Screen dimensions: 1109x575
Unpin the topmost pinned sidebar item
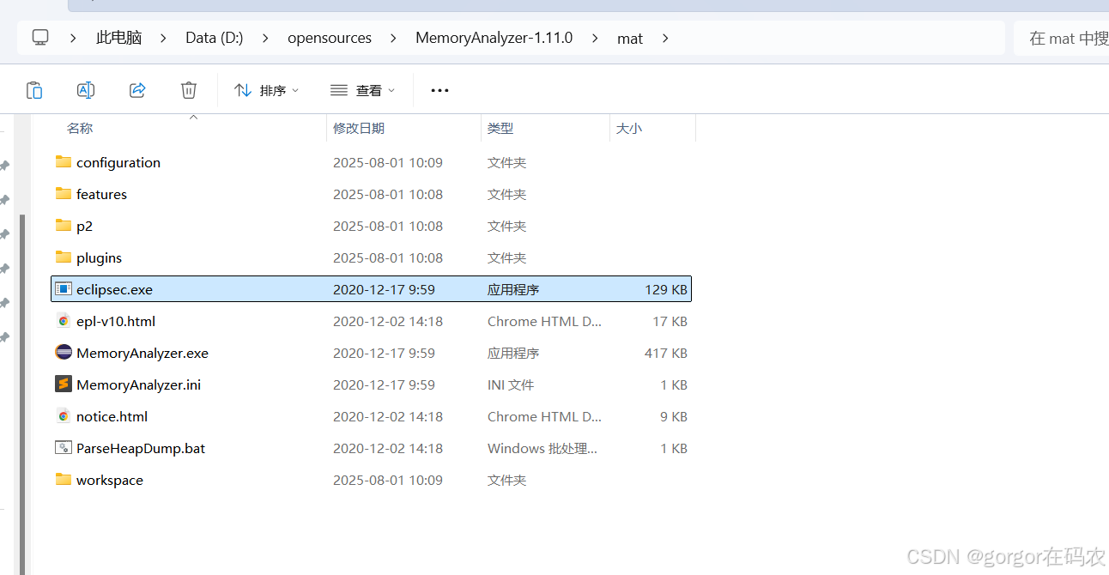pyautogui.click(x=3, y=167)
